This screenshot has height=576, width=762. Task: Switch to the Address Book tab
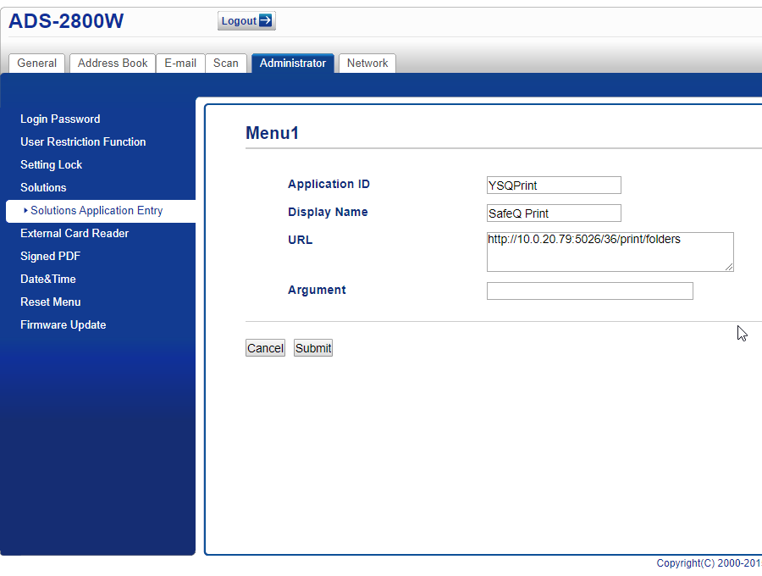tap(113, 64)
